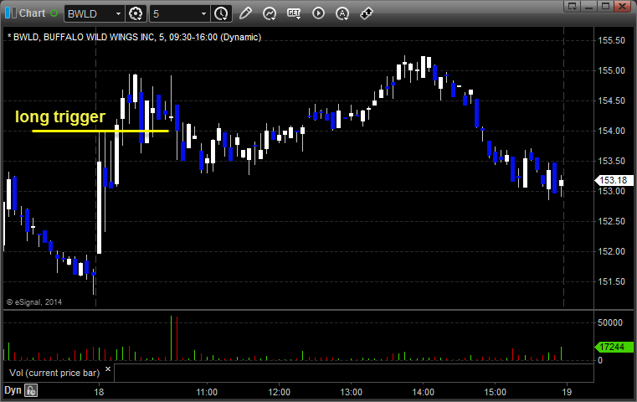Image resolution: width=637 pixels, height=402 pixels.
Task: Click the 19 date label on time axis
Action: click(x=567, y=392)
